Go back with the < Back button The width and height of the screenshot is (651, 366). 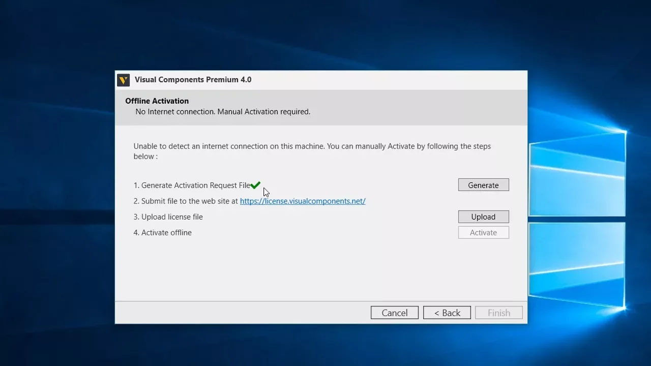tap(447, 313)
